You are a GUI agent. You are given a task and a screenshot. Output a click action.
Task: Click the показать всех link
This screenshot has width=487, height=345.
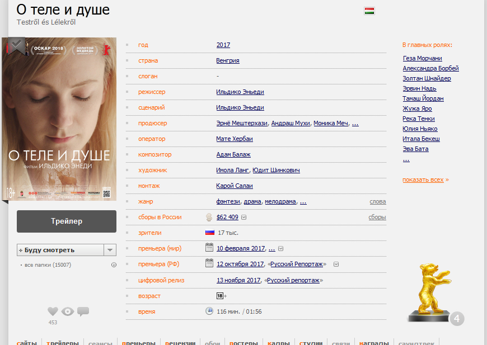pos(423,180)
